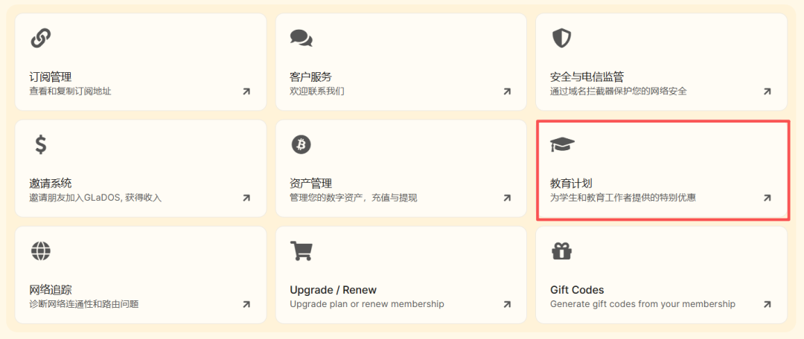This screenshot has height=339, width=804.
Task: Click the shopping cart Upgrade / Renew icon
Action: click(x=301, y=251)
